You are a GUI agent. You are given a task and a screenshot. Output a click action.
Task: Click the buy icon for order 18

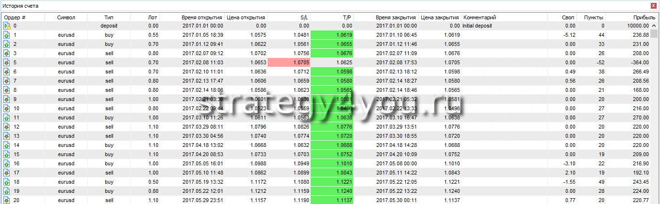tap(7, 182)
